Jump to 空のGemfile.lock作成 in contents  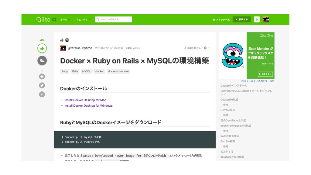click(x=233, y=120)
